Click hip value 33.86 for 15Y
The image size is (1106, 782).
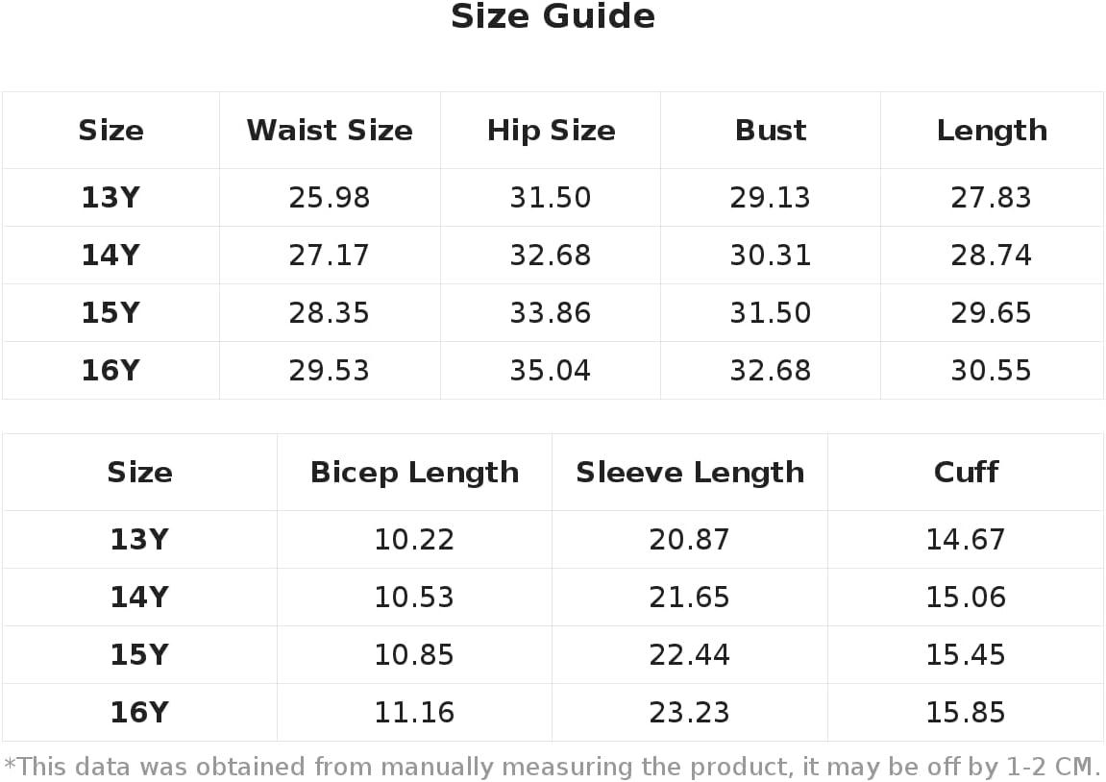(x=551, y=313)
